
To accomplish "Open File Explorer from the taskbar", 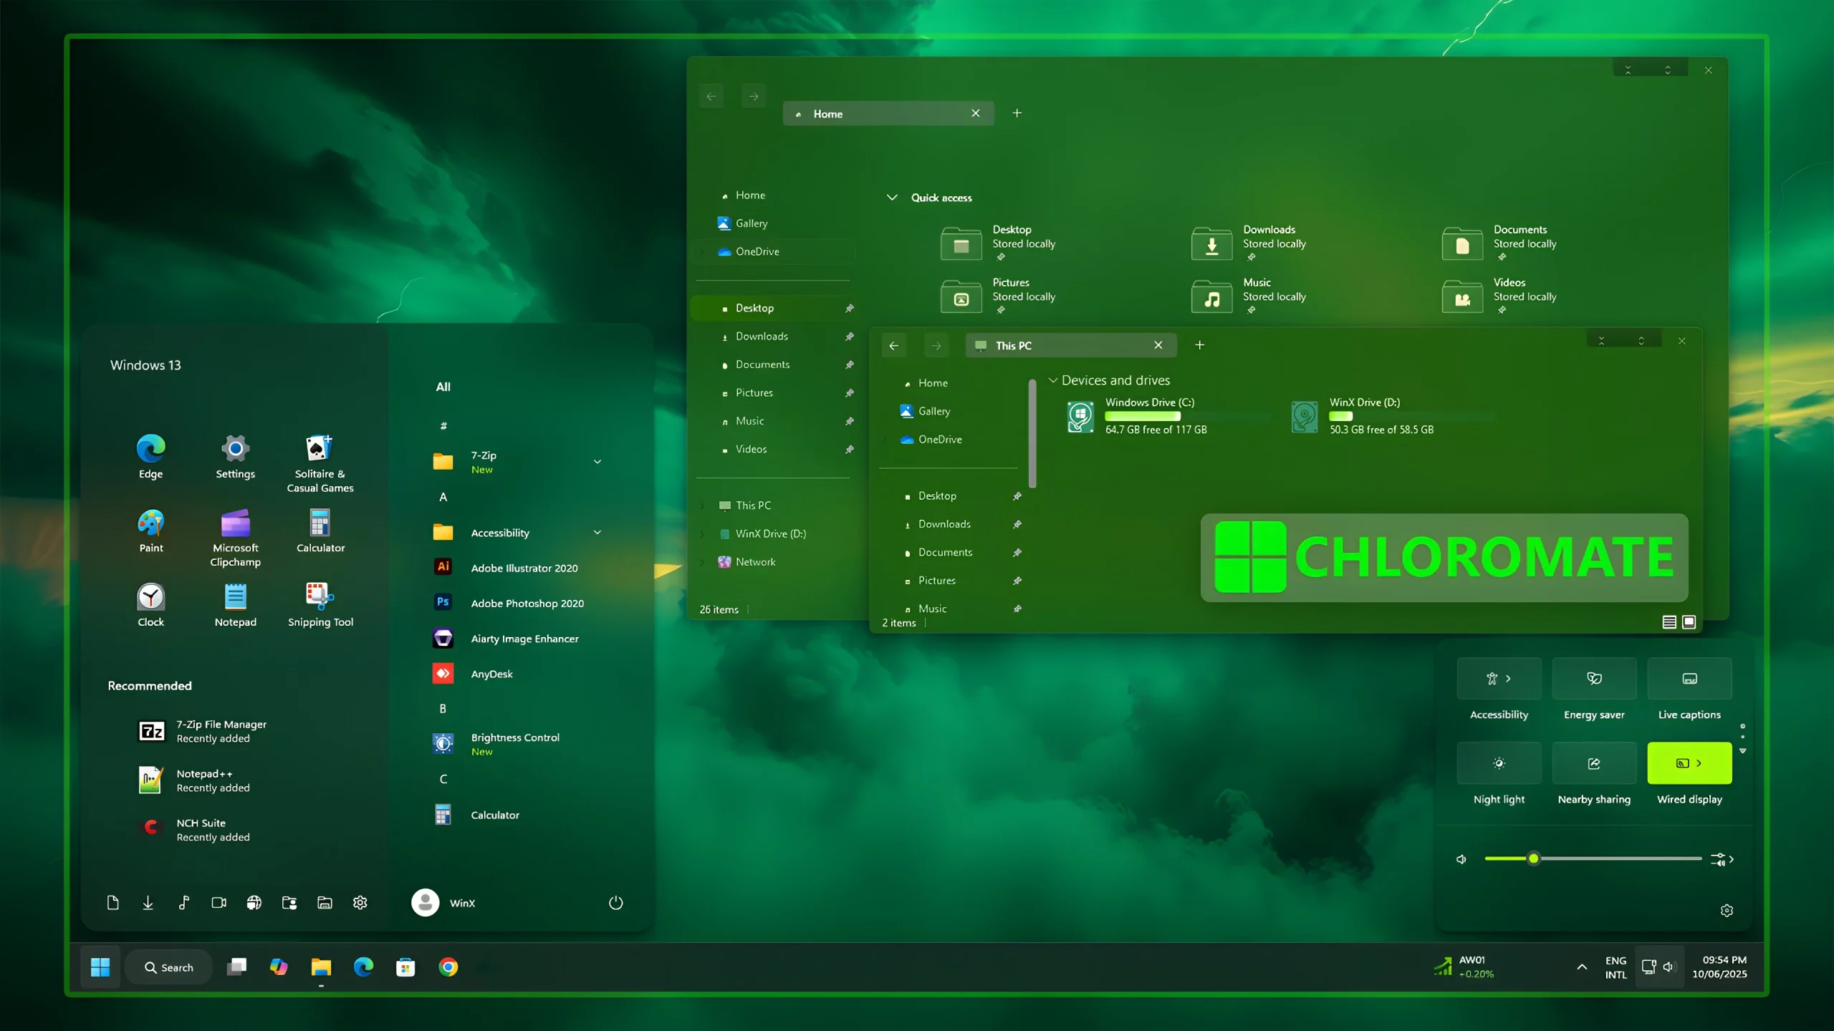I will tap(321, 967).
